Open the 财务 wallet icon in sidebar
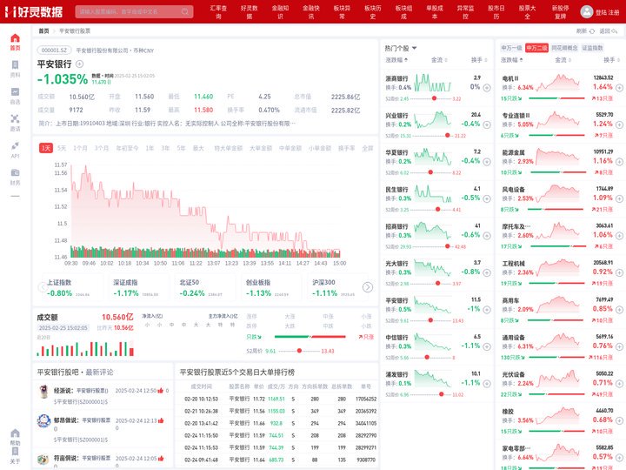 tap(15, 172)
